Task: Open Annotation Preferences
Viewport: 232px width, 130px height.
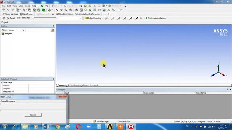Action: pyautogui.click(x=87, y=14)
